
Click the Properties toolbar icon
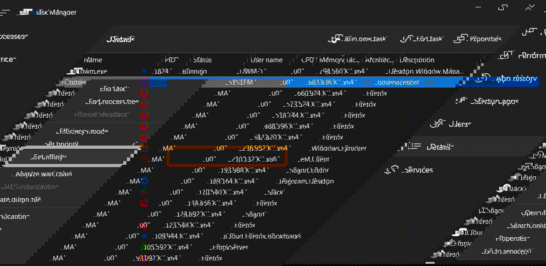pos(460,39)
